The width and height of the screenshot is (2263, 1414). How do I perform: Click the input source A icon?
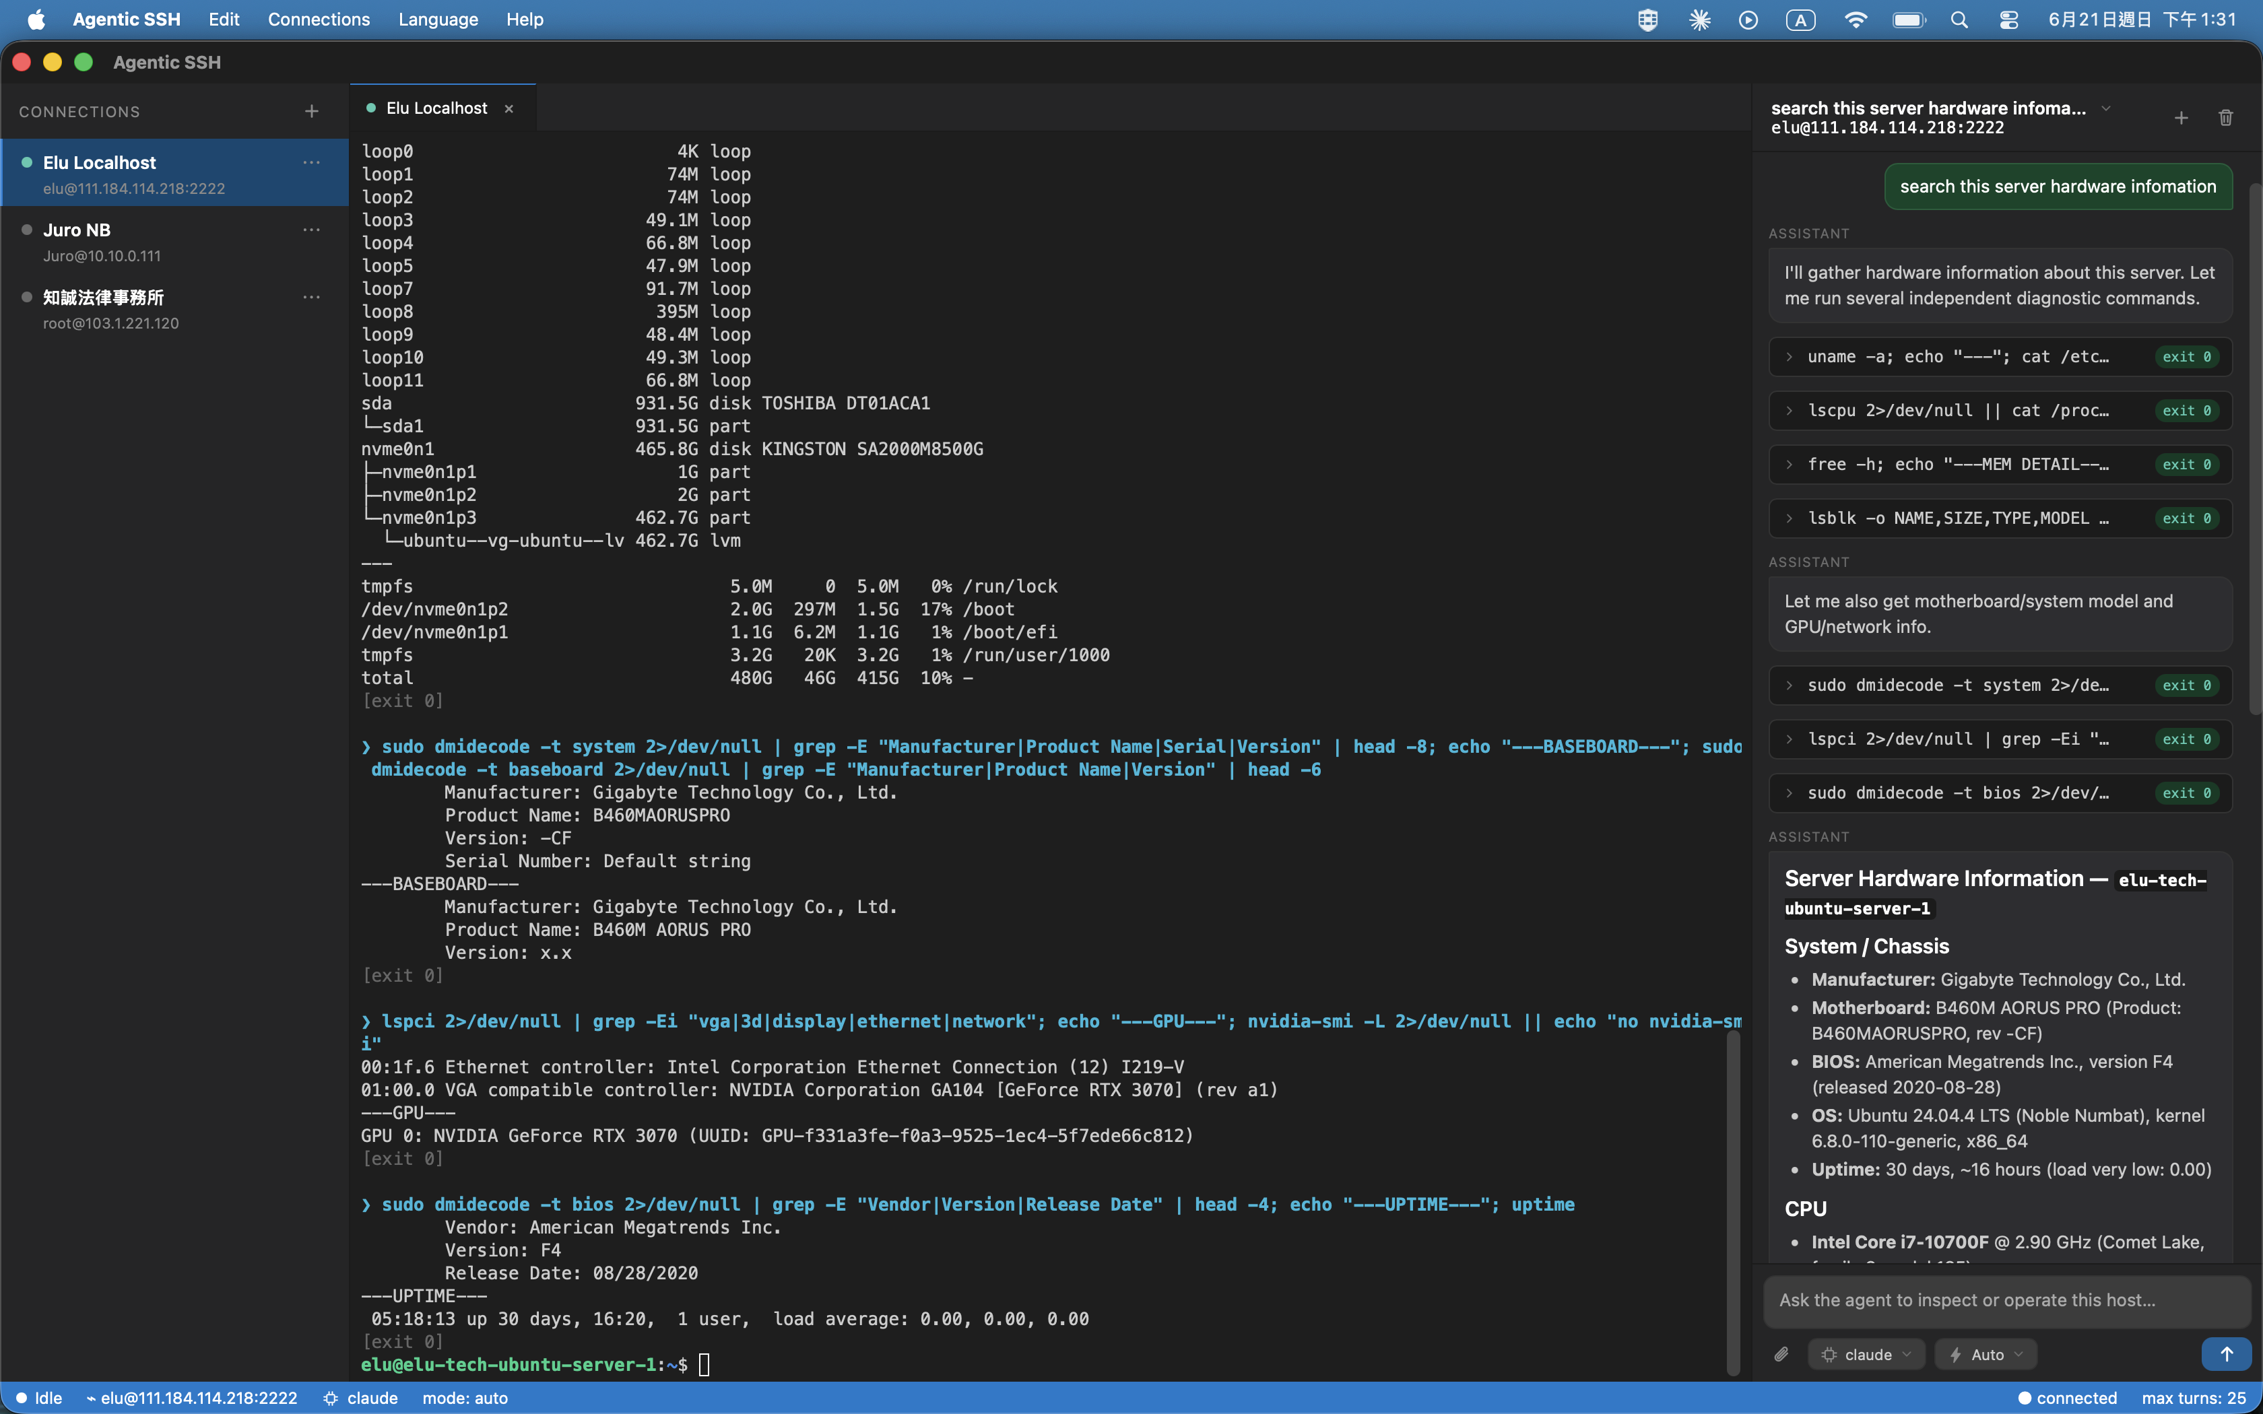pyautogui.click(x=1801, y=19)
